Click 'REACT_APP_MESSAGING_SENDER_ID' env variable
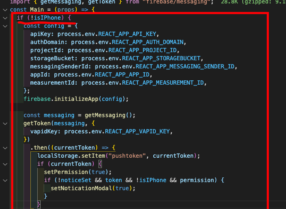Viewport: 286px width, 209px height. (x=185, y=66)
